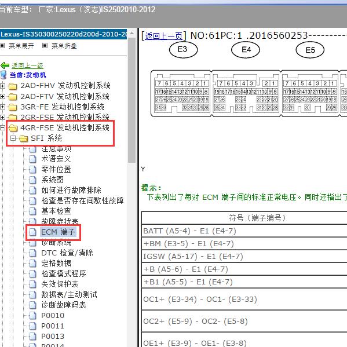This screenshot has width=347, height=347.
Task: Click the 定格数据 page icon
Action: 33,264
